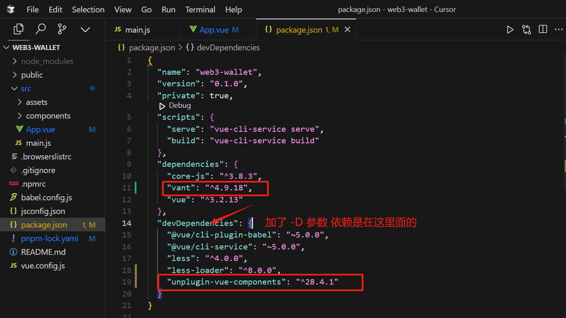The width and height of the screenshot is (566, 318).
Task: Open pnpm-lock.yaml file
Action: [x=53, y=238]
